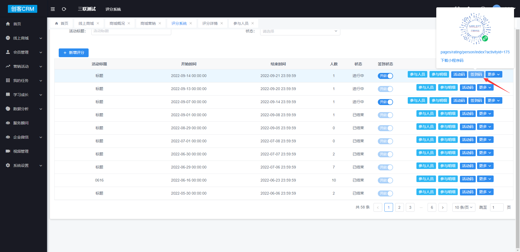Open the 状态 status dropdown filter
The width and height of the screenshot is (520, 252).
(x=300, y=31)
